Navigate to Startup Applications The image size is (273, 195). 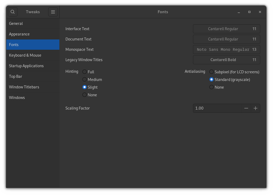pos(27,66)
